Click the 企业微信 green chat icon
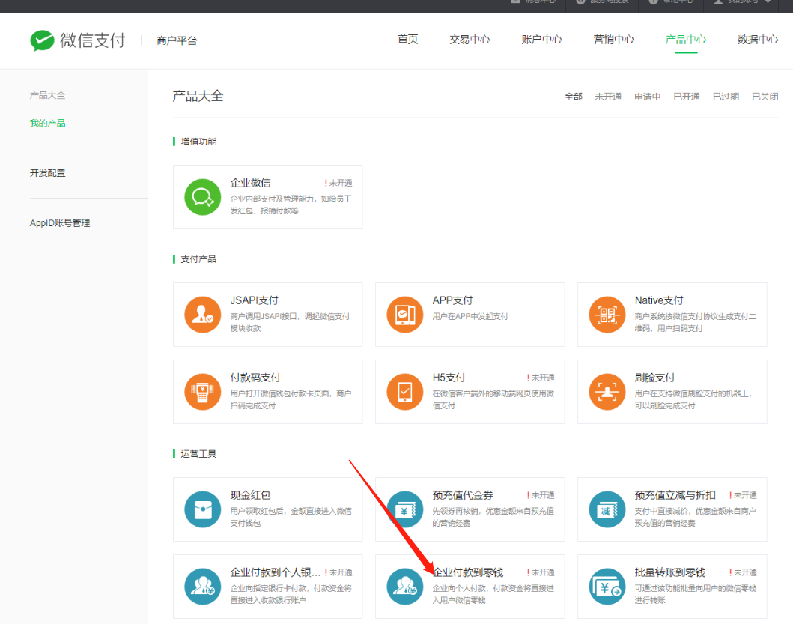 click(202, 197)
